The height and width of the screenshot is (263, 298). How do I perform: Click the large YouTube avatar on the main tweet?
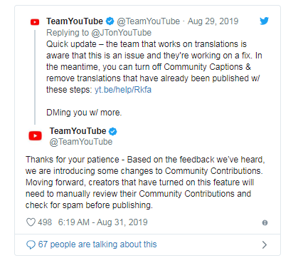click(35, 136)
